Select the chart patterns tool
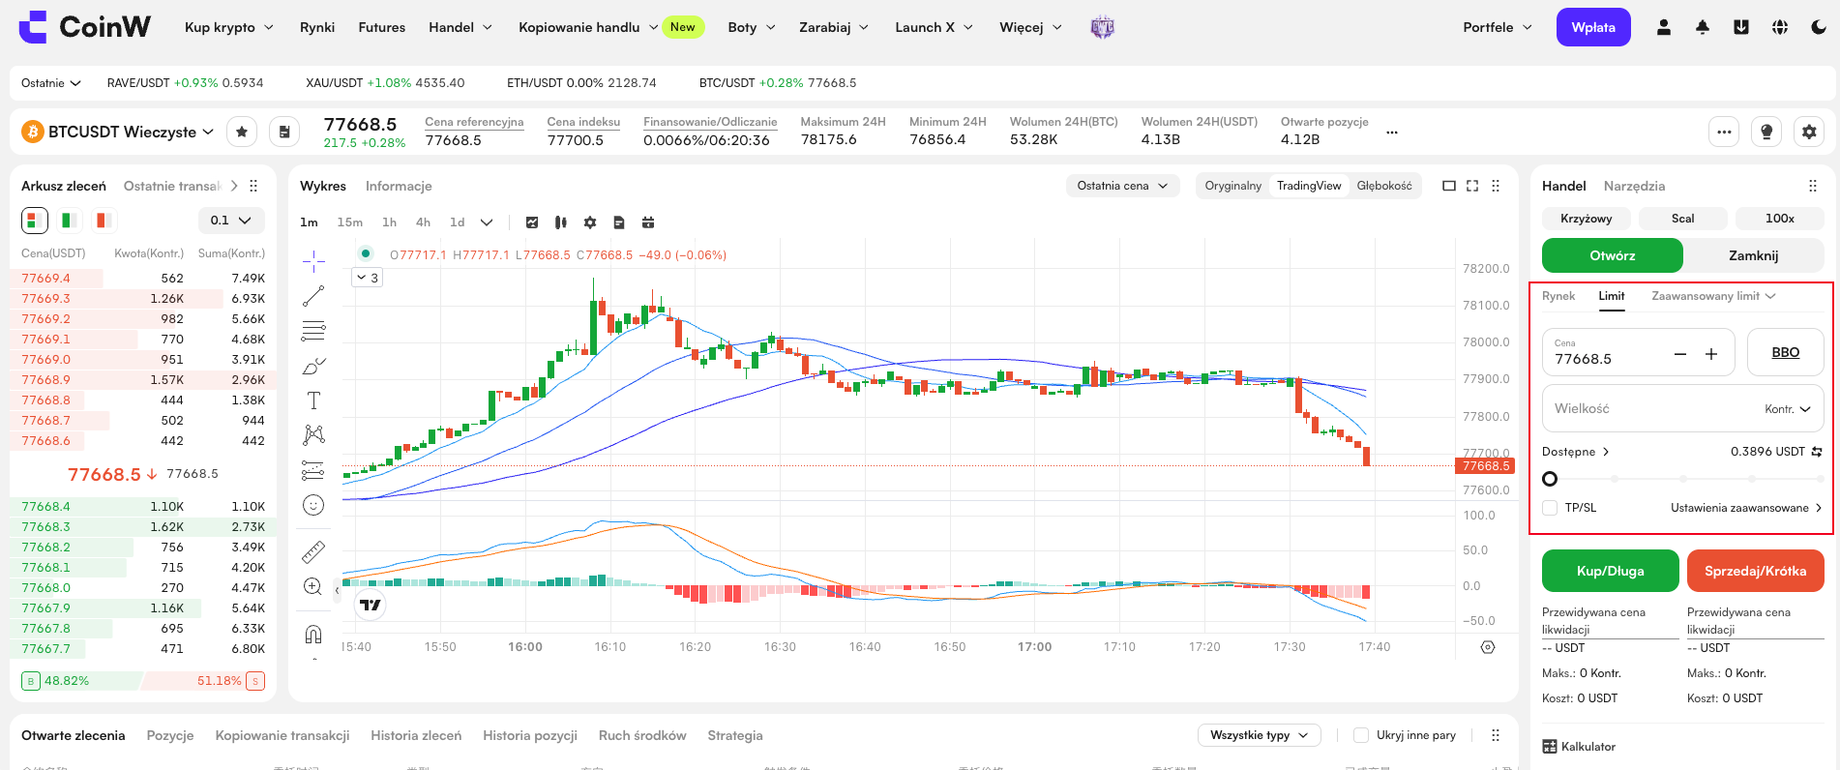Viewport: 1840px width, 770px height. (313, 435)
